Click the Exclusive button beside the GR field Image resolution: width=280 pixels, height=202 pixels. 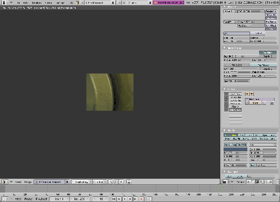[258, 34]
